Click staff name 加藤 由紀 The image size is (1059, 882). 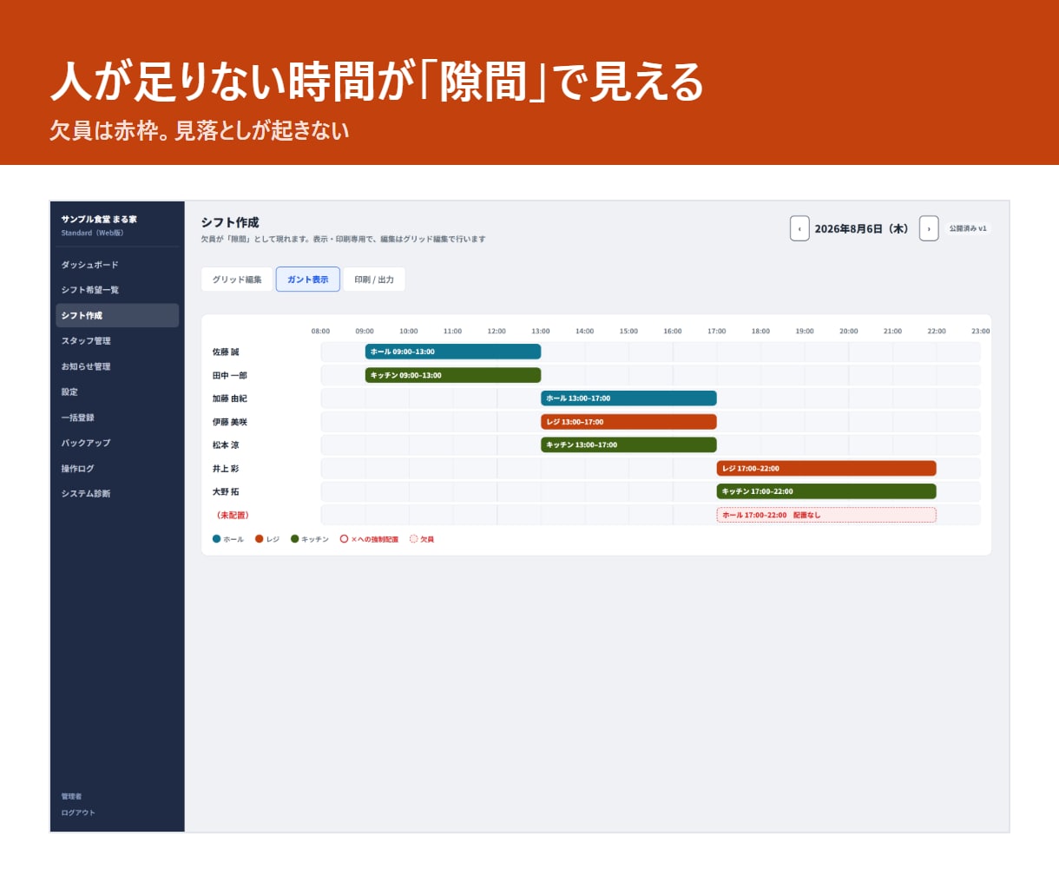(x=230, y=398)
